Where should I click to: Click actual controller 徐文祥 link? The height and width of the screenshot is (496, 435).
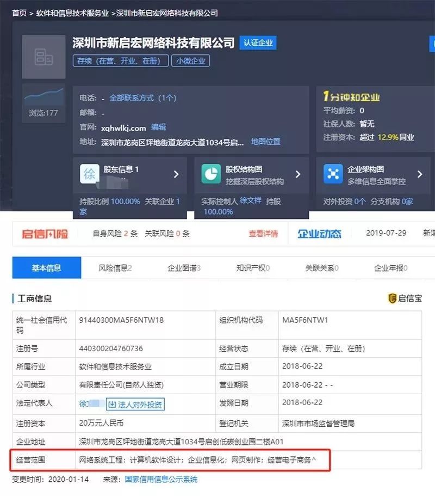pyautogui.click(x=251, y=200)
